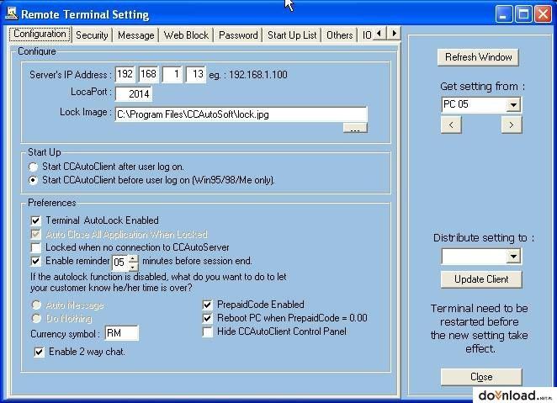Open the Configuration tab
The image size is (557, 403).
tap(40, 34)
